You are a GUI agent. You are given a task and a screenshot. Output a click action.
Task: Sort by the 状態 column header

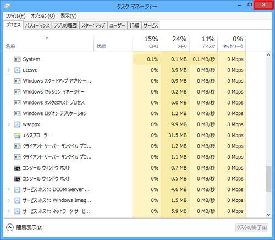point(113,43)
